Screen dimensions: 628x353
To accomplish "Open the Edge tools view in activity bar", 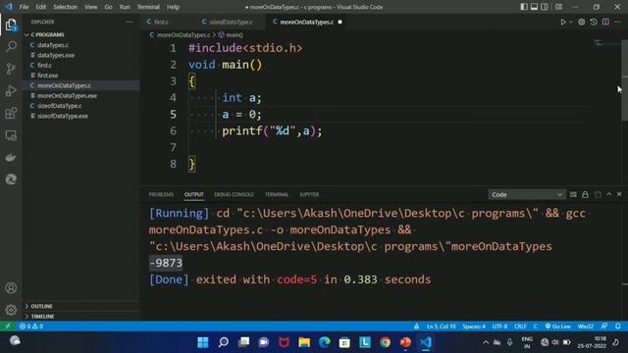I will 11,179.
